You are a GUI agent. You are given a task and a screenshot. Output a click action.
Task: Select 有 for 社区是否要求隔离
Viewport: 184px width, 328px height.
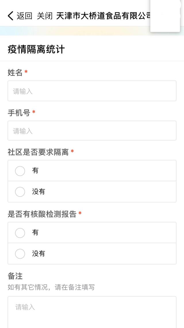click(x=20, y=171)
